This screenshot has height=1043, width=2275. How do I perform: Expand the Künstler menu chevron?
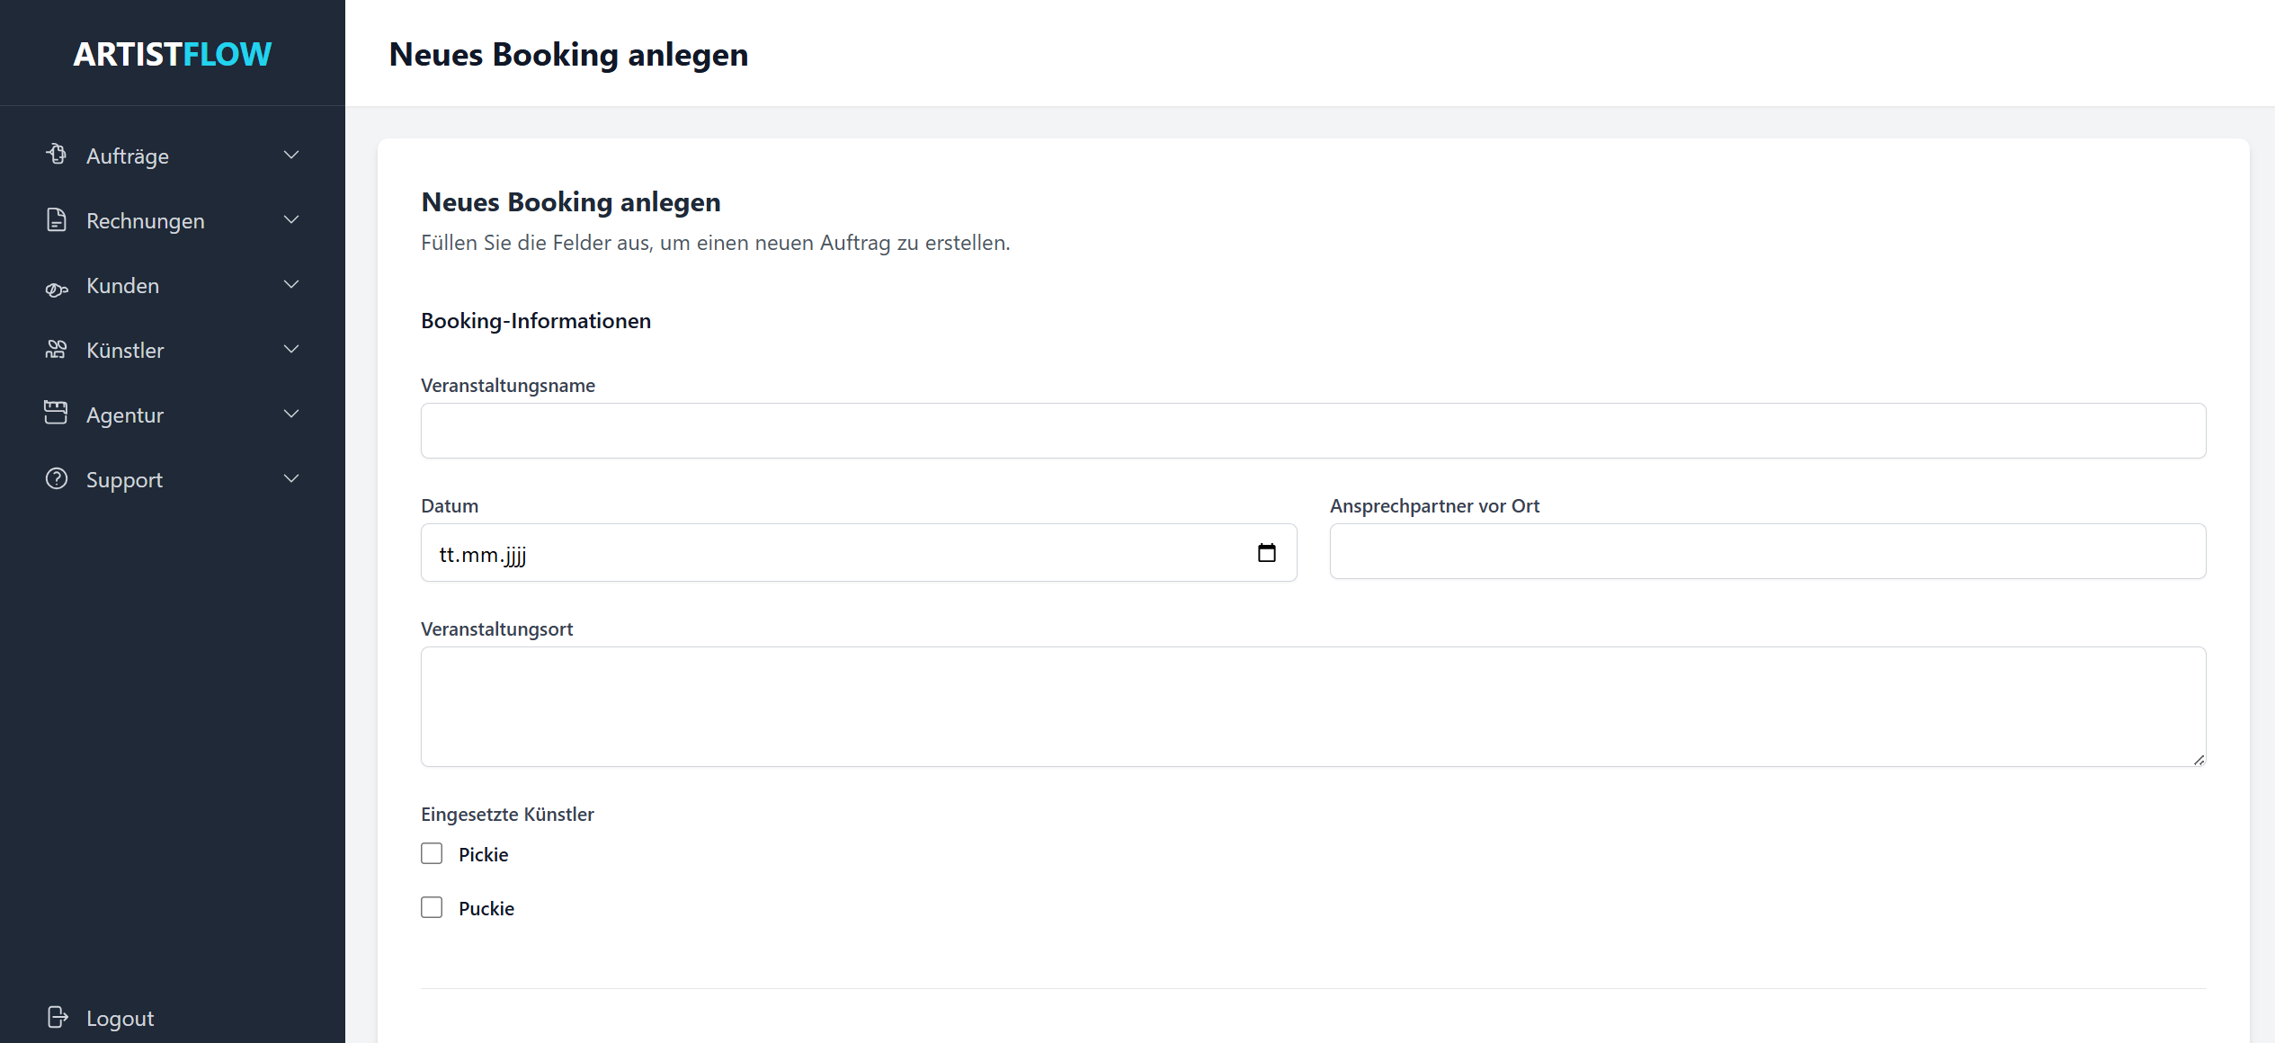coord(291,349)
